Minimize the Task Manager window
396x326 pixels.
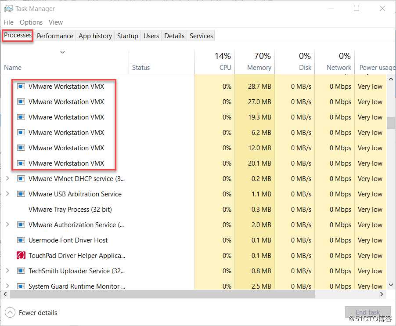coord(331,8)
